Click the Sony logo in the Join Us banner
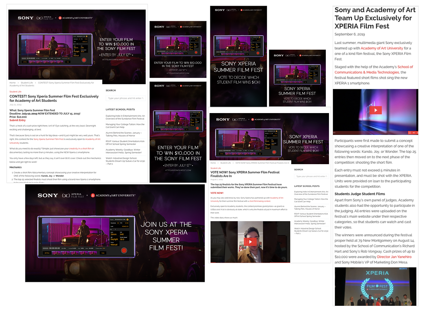Viewport: 425px width, 310px height. 47,195
